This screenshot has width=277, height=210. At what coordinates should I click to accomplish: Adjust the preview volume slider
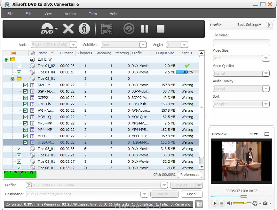pyautogui.click(x=242, y=203)
